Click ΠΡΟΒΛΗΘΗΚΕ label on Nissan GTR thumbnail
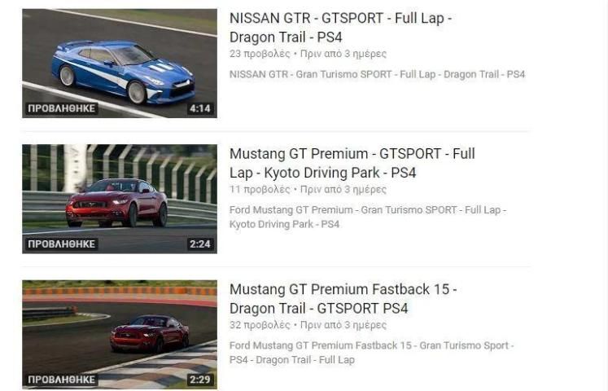 tap(62, 108)
